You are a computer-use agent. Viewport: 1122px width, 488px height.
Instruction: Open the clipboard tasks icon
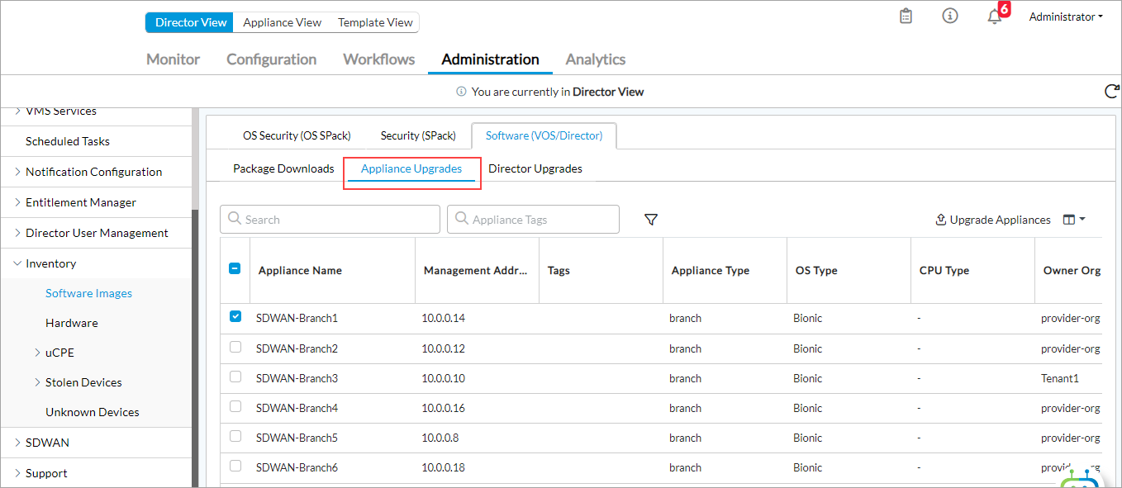[906, 17]
